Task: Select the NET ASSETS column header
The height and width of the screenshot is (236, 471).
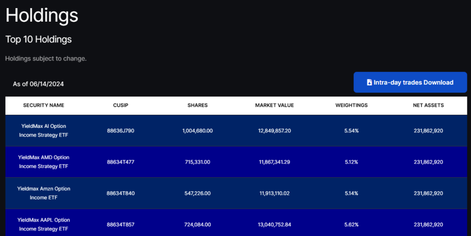Action: [x=428, y=105]
